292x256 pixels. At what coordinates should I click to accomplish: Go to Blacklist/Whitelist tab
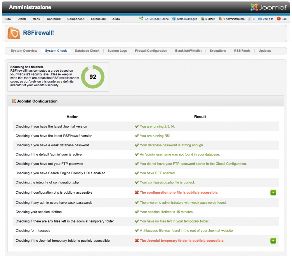(x=188, y=50)
